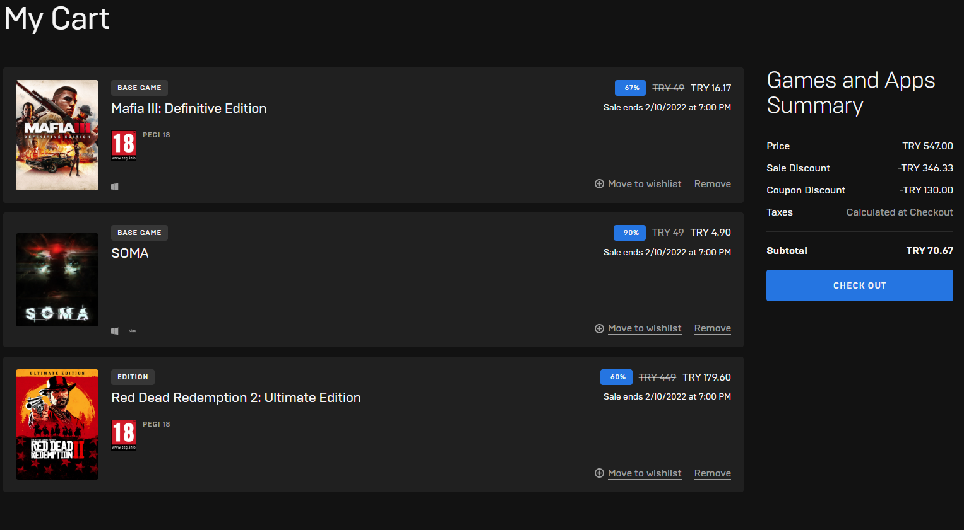Remove Mafia III from the cart

point(712,184)
